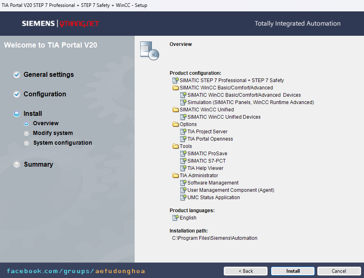Image resolution: width=364 pixels, height=278 pixels.
Task: Click the English language icon
Action: 175,218
